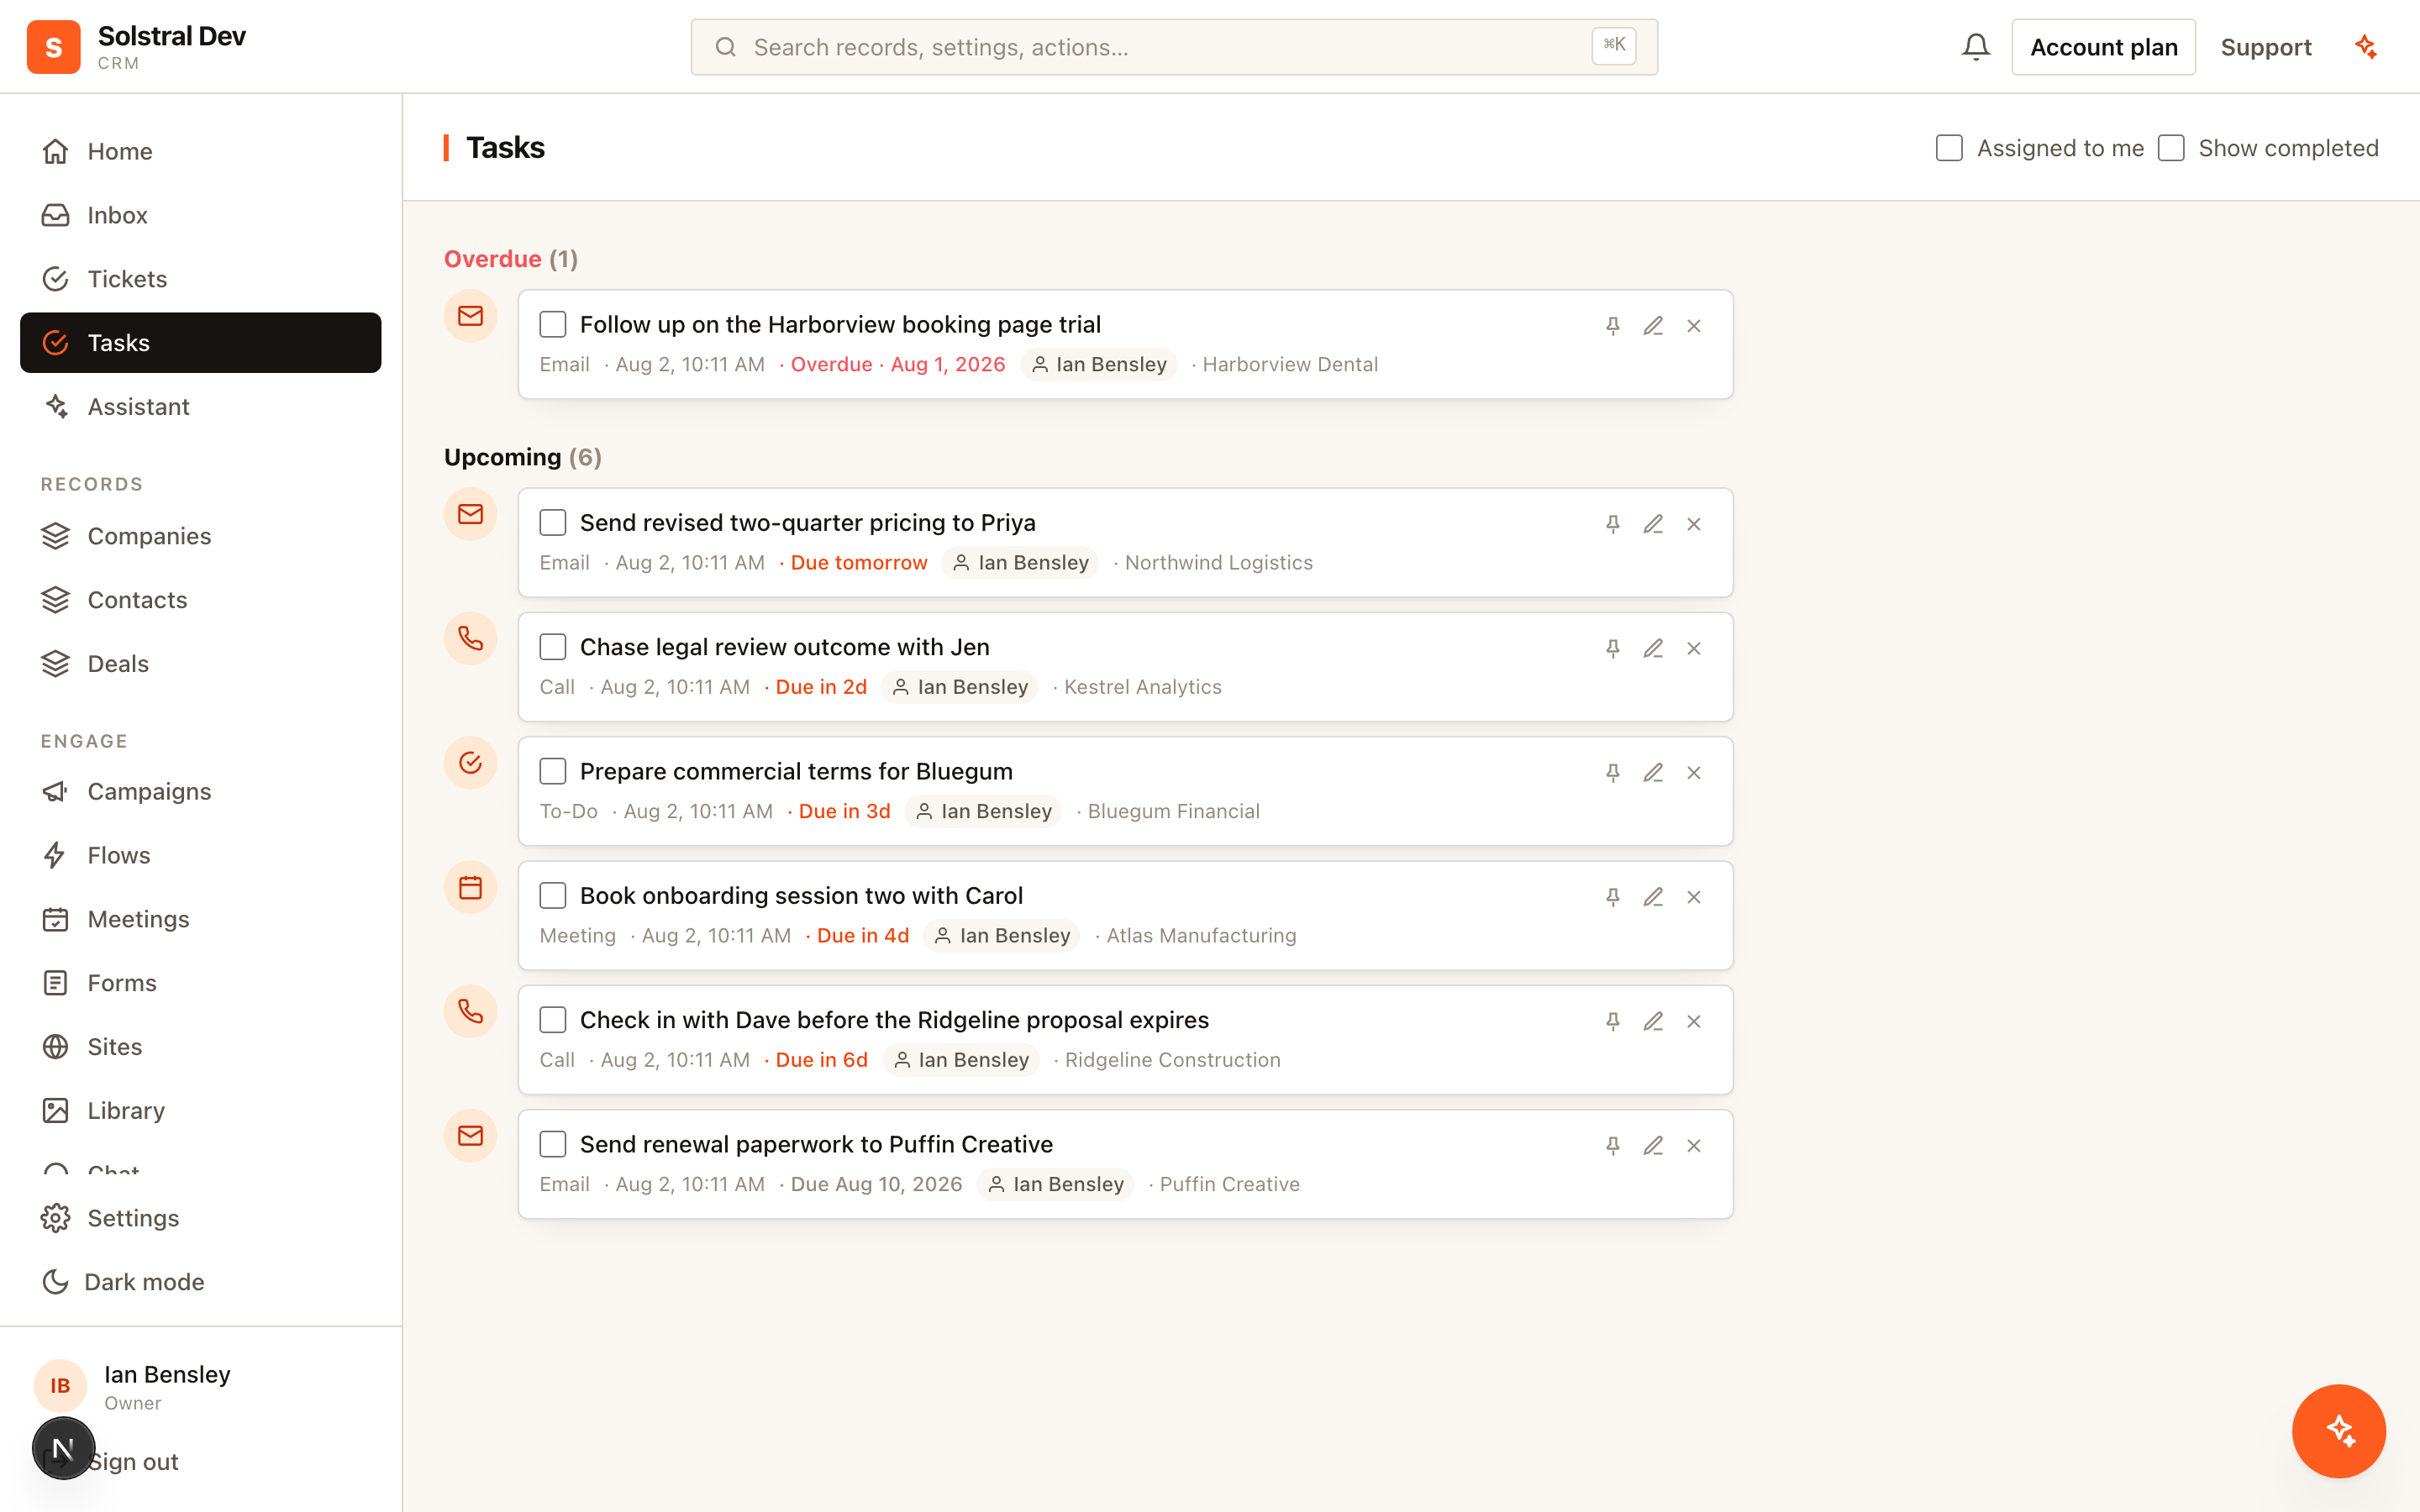Click the Ian Bensley assignee on Kestrel task
The width and height of the screenshot is (2420, 1512).
click(961, 687)
